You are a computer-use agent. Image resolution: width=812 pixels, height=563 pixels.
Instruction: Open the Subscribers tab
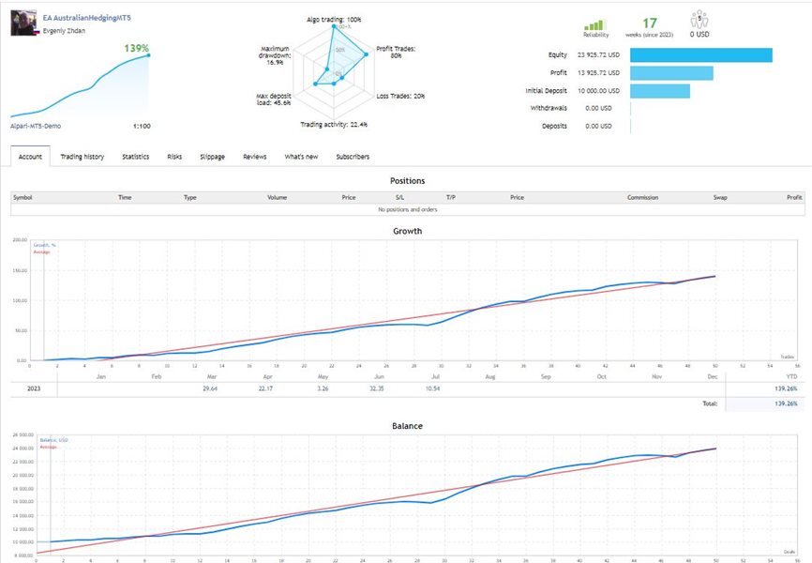[x=353, y=157]
